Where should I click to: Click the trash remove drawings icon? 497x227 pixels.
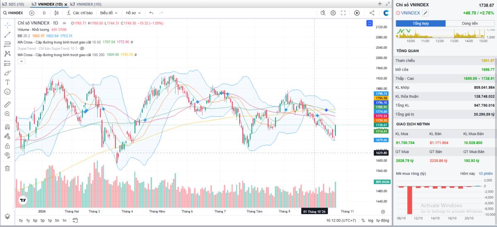[x=7, y=168]
